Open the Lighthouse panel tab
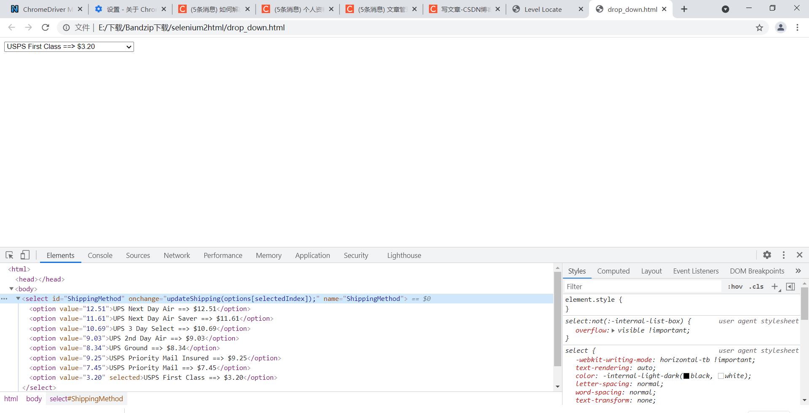 pyautogui.click(x=404, y=255)
